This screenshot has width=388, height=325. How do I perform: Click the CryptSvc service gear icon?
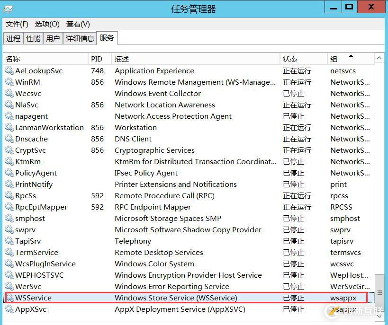[x=9, y=150]
